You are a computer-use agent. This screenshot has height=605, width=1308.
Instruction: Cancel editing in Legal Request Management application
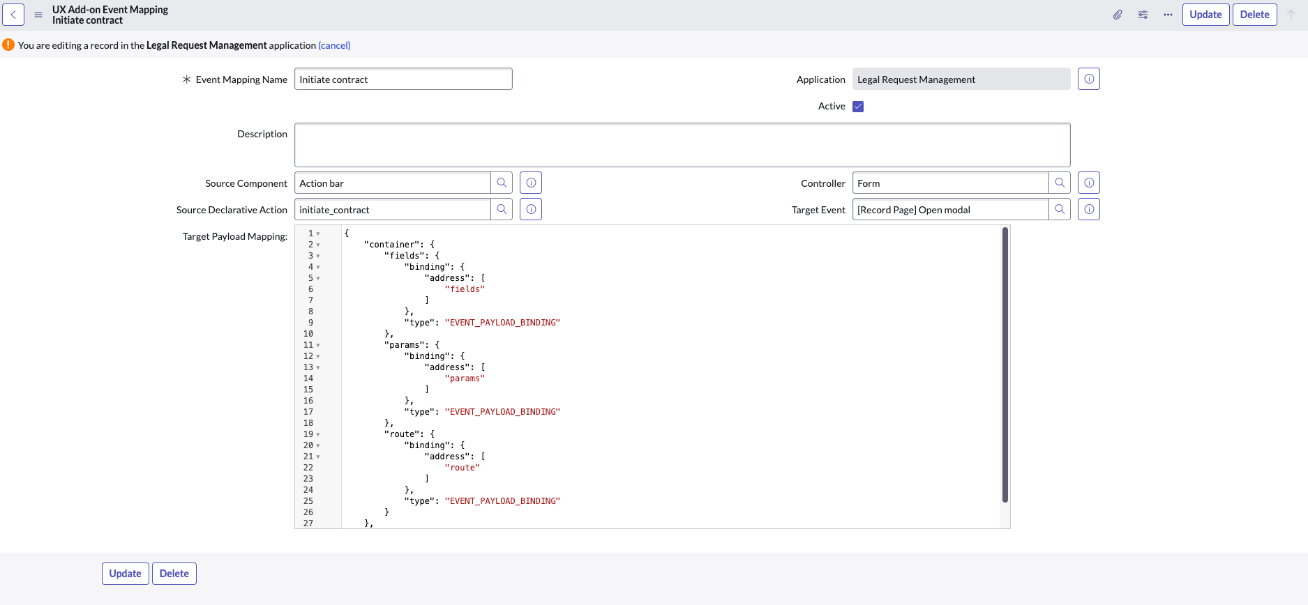(x=334, y=45)
